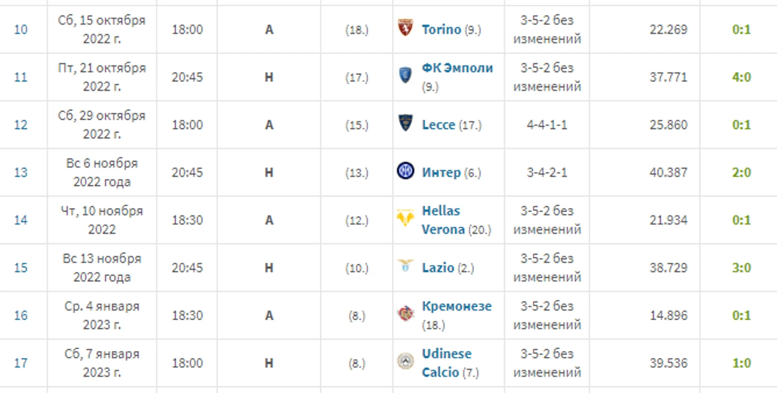Click the Lecce club crest icon
This screenshot has width=777, height=393.
coord(406,123)
